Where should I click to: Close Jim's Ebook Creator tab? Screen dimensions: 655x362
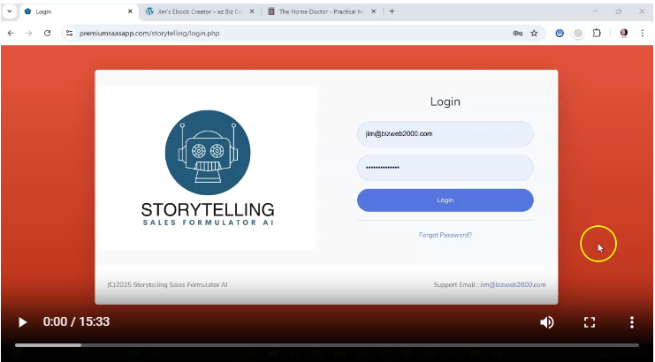coord(252,11)
